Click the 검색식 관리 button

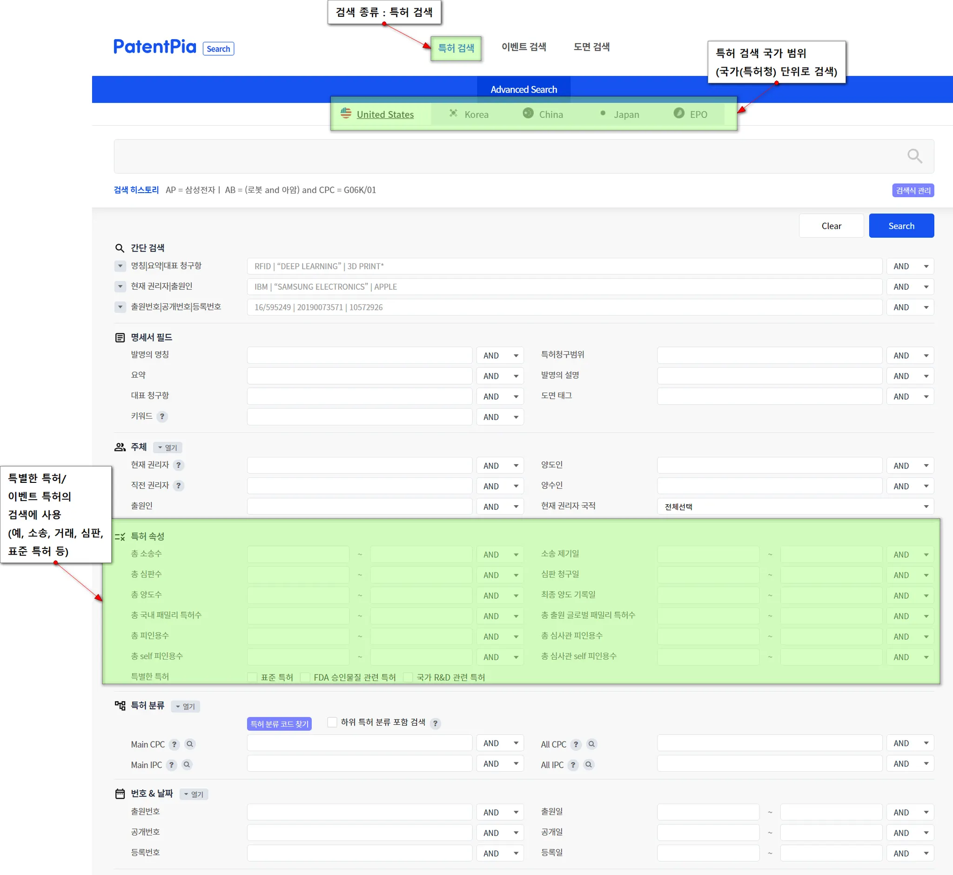(912, 190)
